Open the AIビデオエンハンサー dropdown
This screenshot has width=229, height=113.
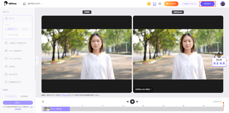coord(35,4)
